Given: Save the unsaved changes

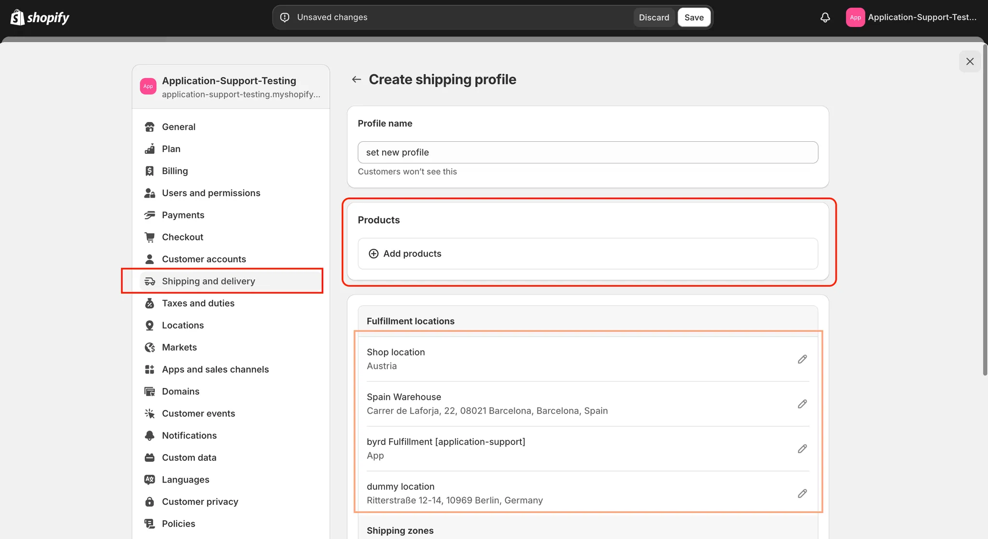Looking at the screenshot, I should click(x=694, y=17).
